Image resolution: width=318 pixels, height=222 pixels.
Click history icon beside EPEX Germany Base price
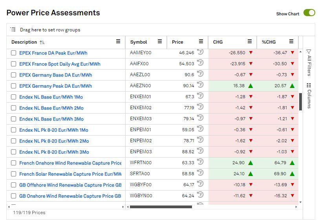tap(200, 74)
